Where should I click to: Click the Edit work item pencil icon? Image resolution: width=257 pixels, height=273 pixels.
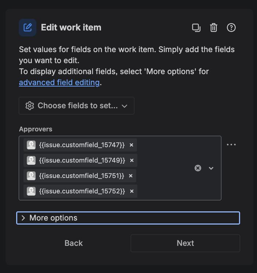(x=28, y=28)
